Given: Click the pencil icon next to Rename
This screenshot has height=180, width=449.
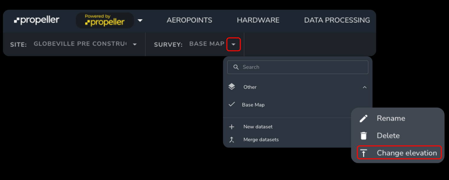Looking at the screenshot, I should click(x=363, y=118).
